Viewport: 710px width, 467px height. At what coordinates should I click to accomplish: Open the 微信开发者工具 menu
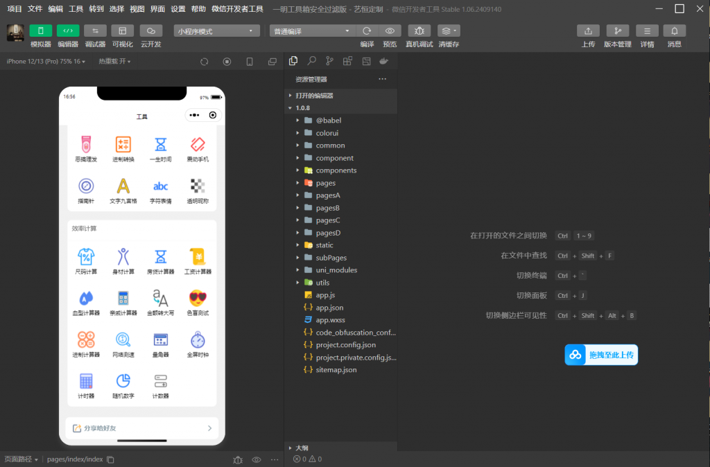pos(237,9)
